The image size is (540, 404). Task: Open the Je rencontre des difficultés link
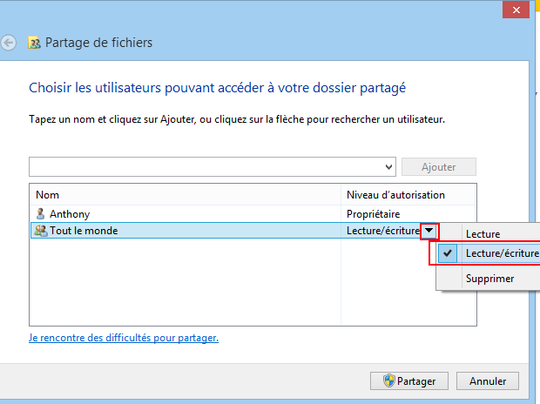(124, 338)
